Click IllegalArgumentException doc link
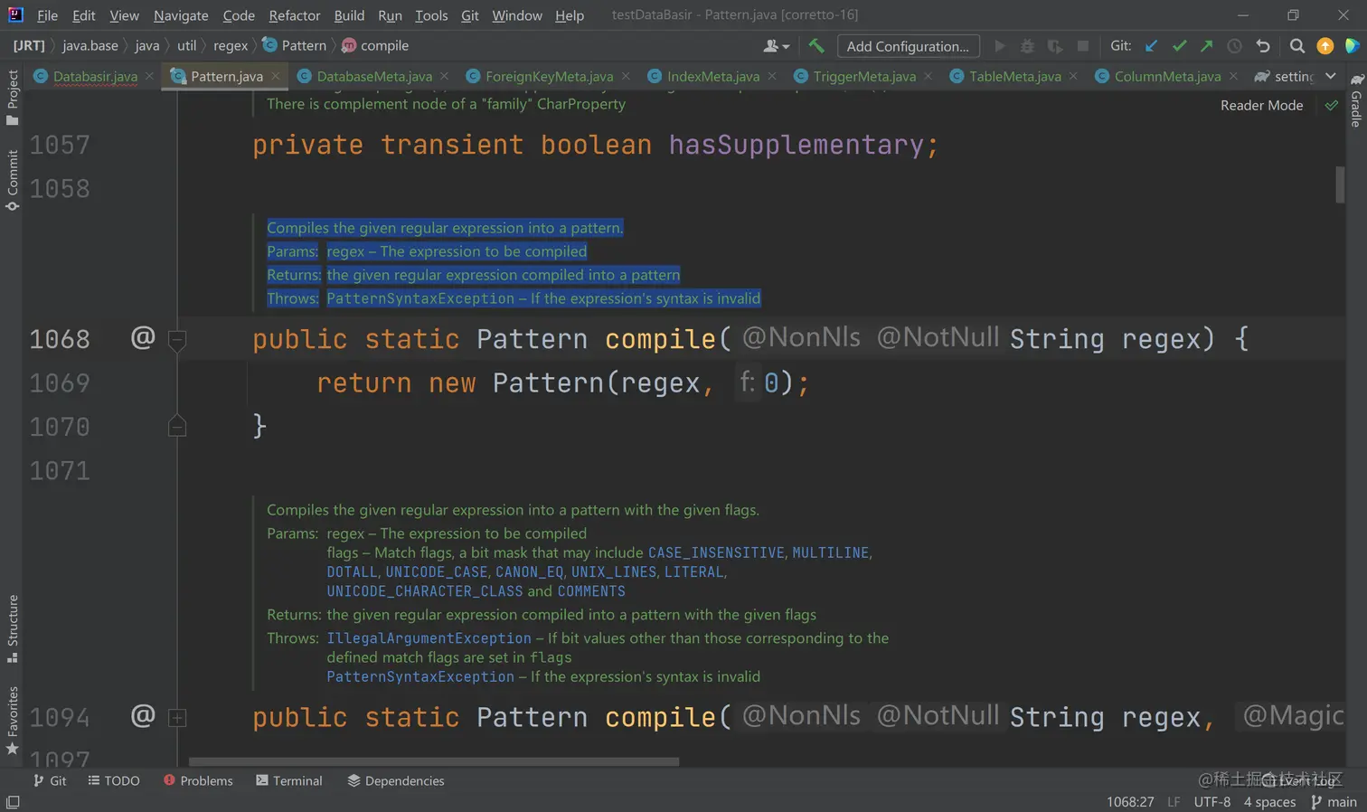The width and height of the screenshot is (1367, 812). click(429, 637)
